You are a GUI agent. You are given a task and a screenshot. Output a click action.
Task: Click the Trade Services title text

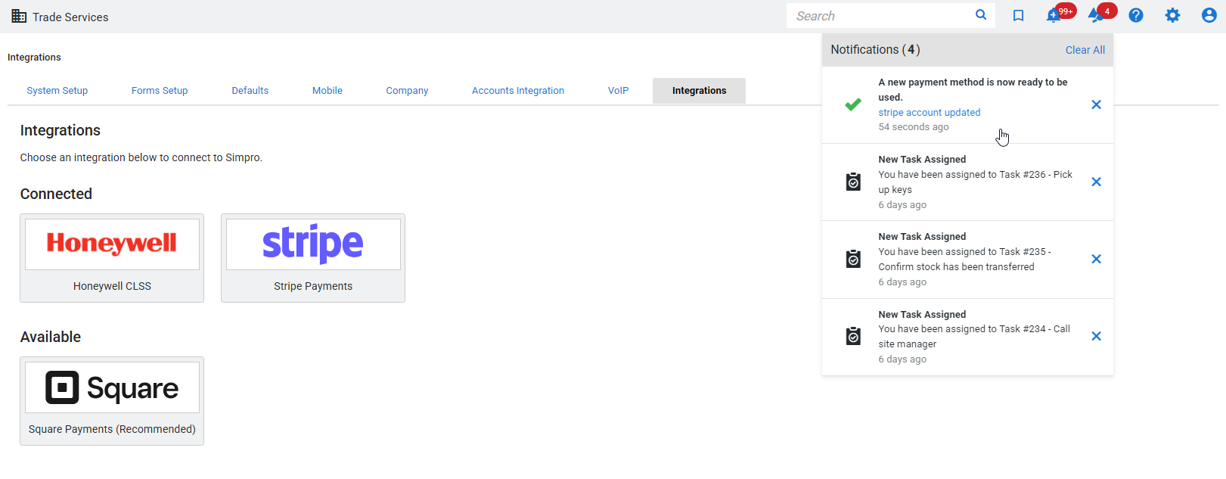pos(70,17)
